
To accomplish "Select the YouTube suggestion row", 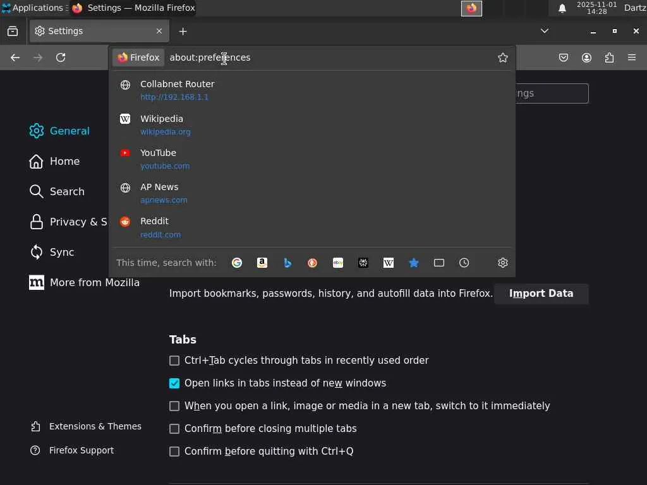I will point(312,159).
